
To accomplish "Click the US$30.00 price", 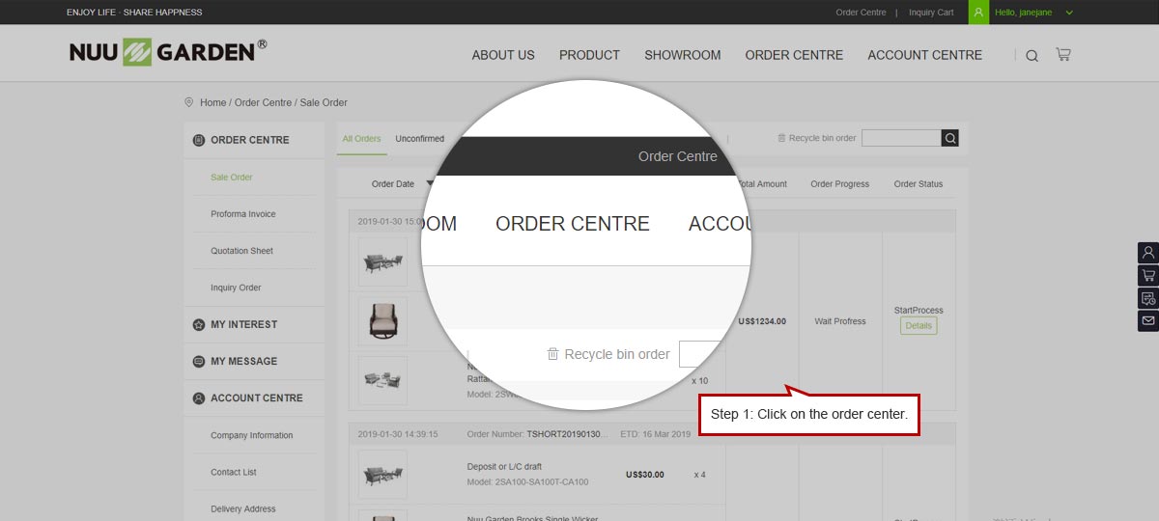I will (x=645, y=475).
